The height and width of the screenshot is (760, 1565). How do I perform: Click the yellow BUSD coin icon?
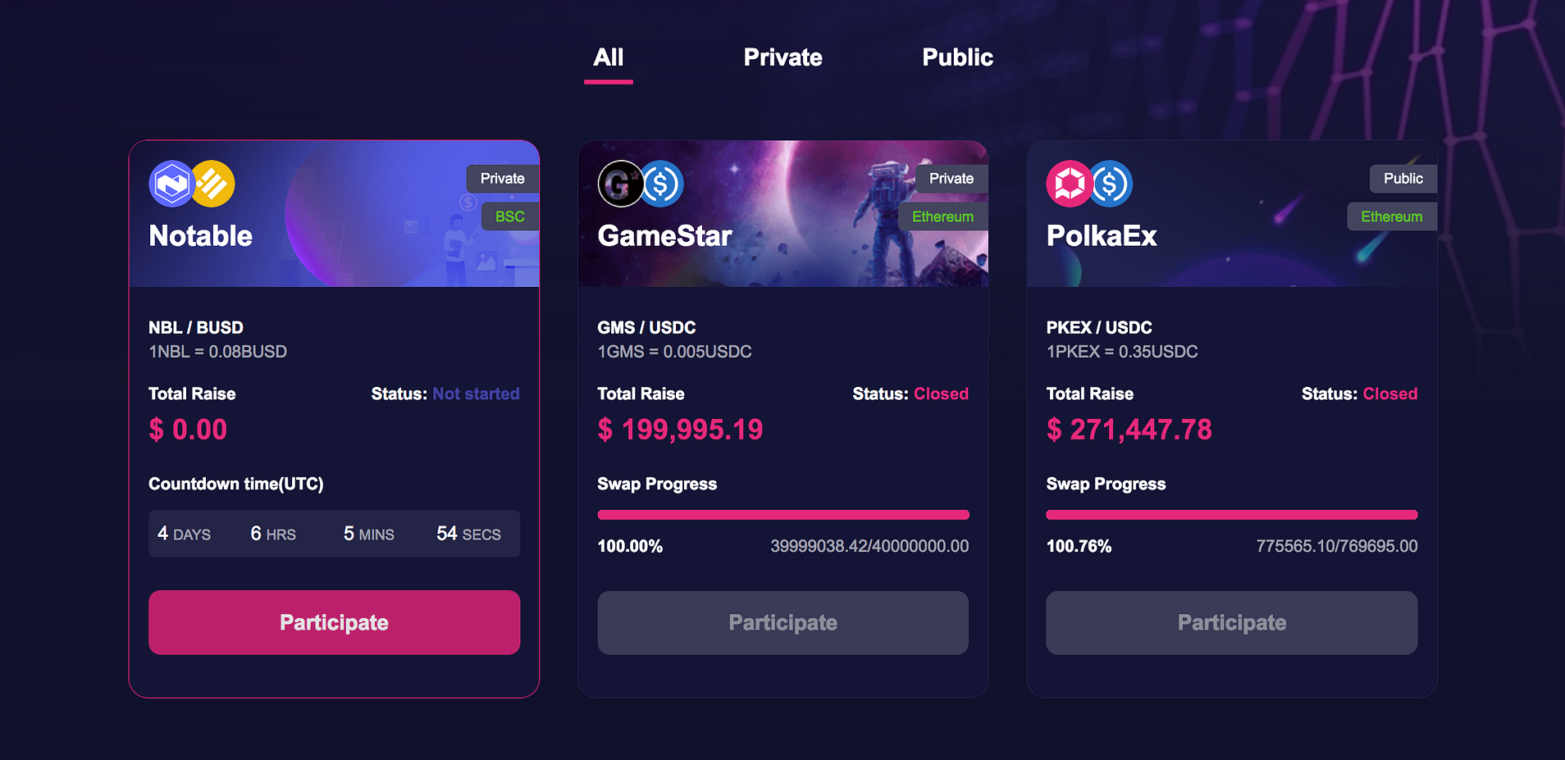coord(214,184)
